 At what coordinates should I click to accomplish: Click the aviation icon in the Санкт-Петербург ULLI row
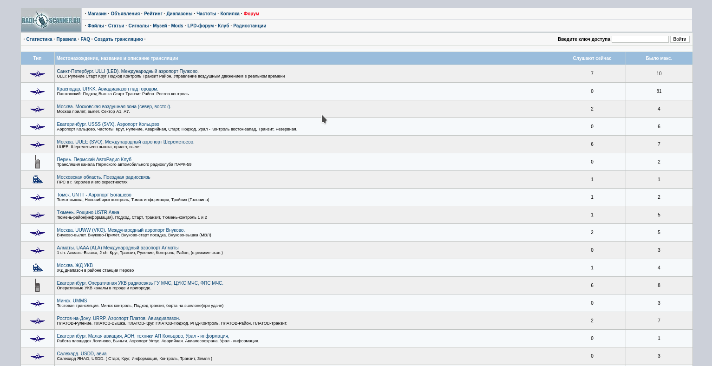[x=38, y=74]
